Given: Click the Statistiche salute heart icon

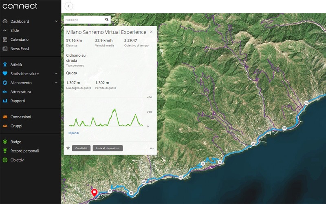Looking at the screenshot, I should [5, 73].
